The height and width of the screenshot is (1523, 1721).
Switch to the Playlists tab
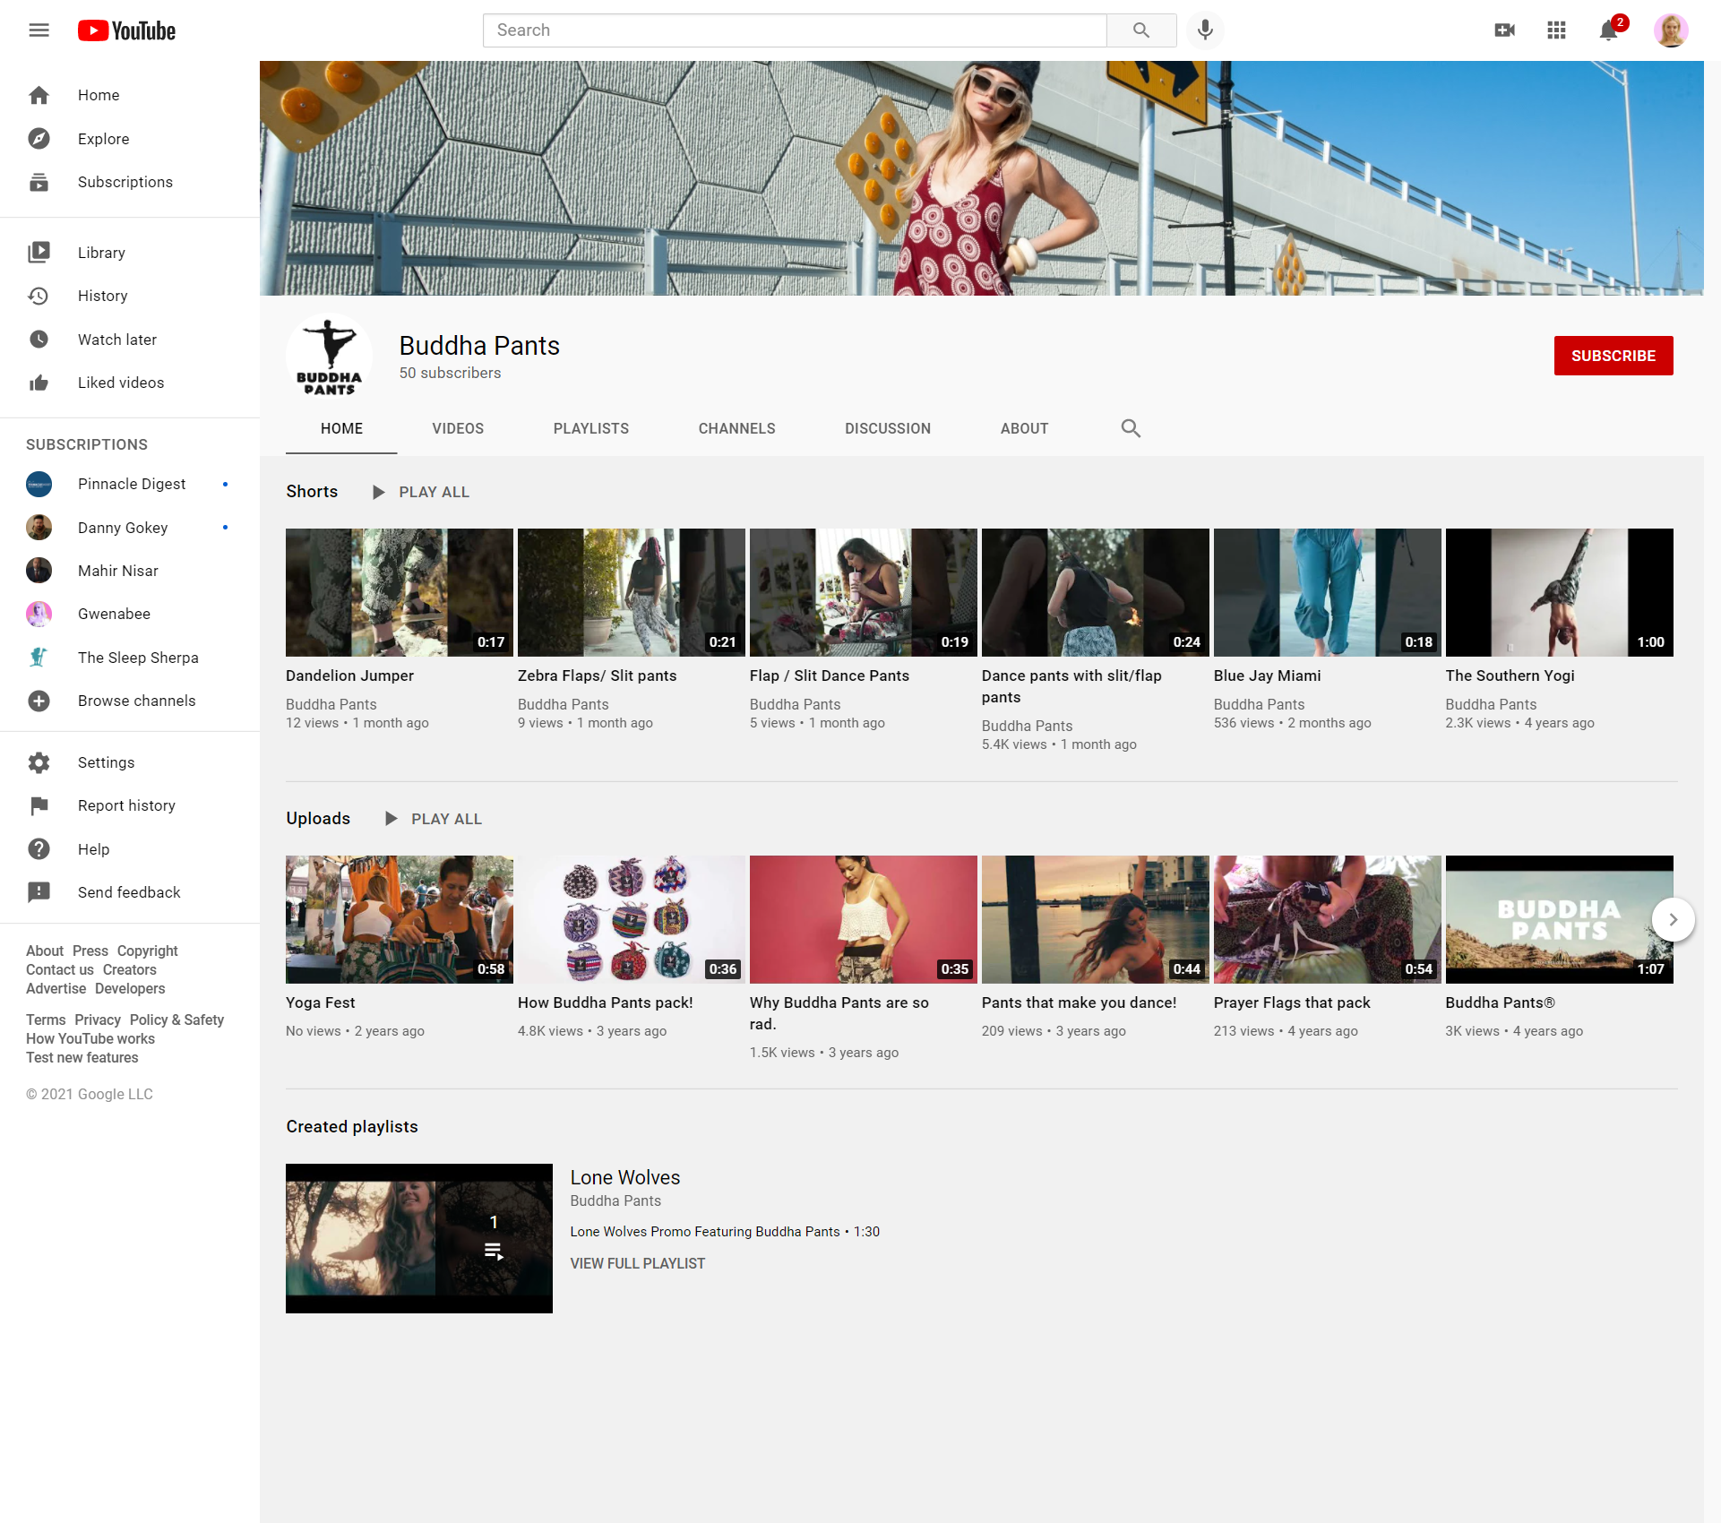pyautogui.click(x=591, y=428)
